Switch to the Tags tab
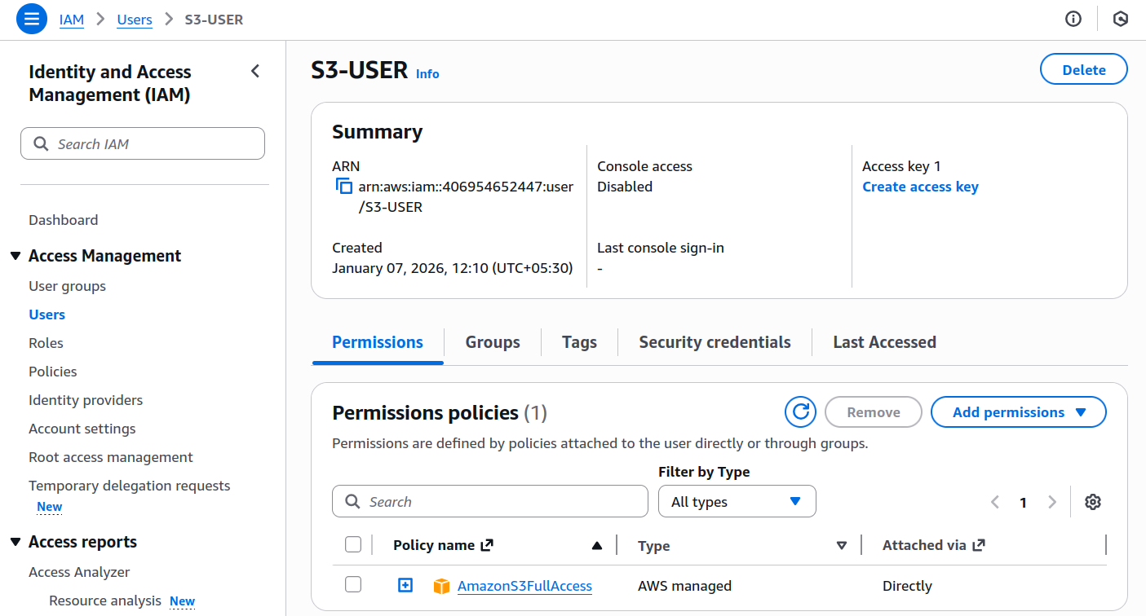 point(579,342)
